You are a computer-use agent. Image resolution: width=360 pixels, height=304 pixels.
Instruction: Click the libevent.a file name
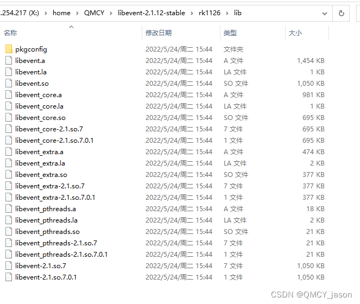point(30,61)
